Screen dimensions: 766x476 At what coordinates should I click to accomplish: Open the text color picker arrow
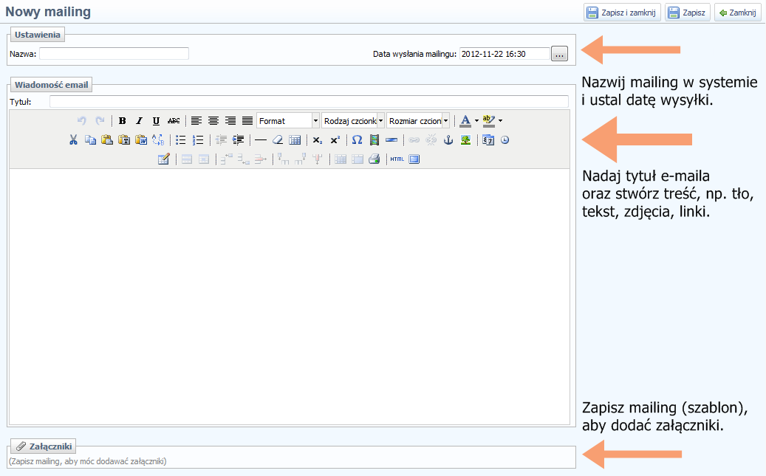tap(476, 121)
